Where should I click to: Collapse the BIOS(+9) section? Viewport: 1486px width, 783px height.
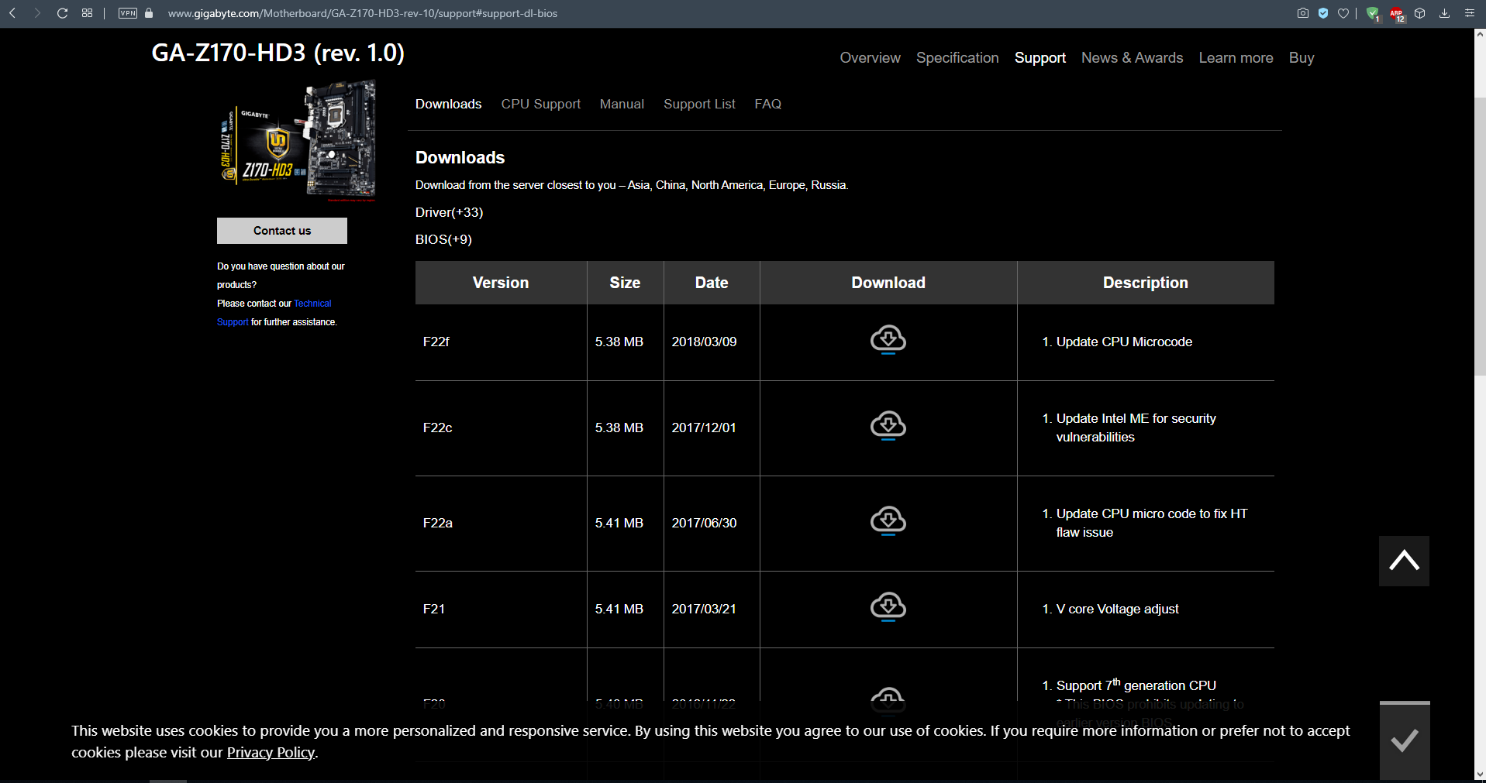(x=443, y=239)
